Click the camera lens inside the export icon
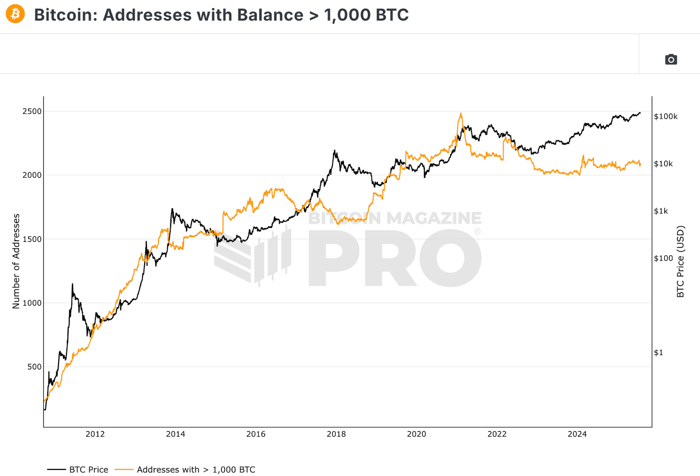This screenshot has height=476, width=700. pyautogui.click(x=671, y=59)
